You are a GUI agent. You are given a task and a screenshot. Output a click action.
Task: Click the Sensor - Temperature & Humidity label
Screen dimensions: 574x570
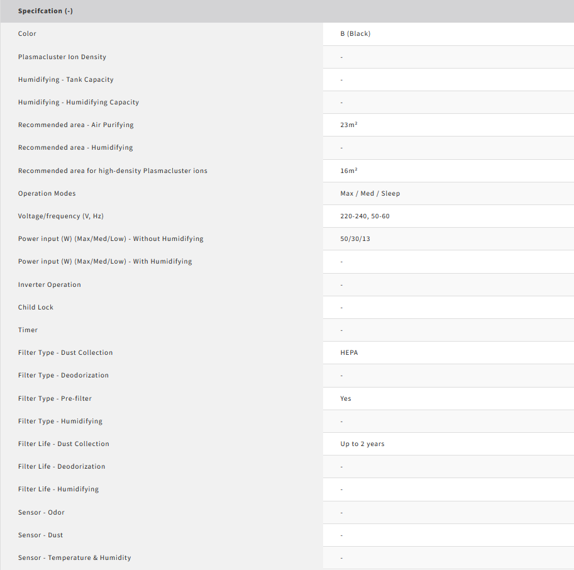tap(74, 558)
